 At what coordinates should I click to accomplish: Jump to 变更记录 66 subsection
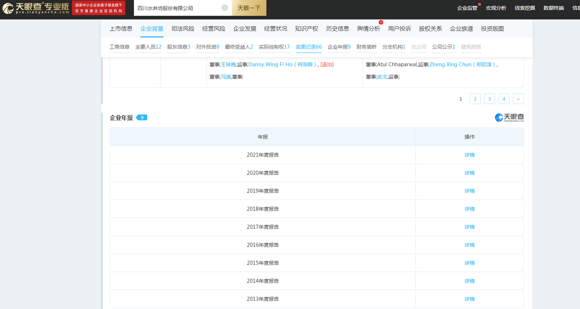308,47
